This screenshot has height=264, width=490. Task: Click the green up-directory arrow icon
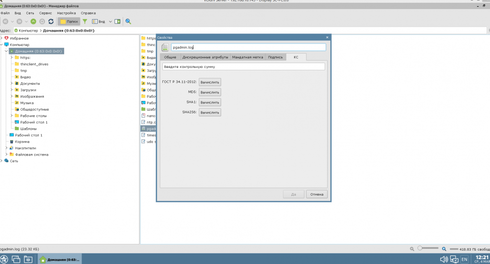tap(33, 22)
